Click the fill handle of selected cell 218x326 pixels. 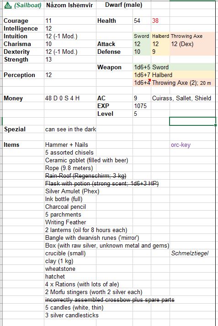(215, 125)
